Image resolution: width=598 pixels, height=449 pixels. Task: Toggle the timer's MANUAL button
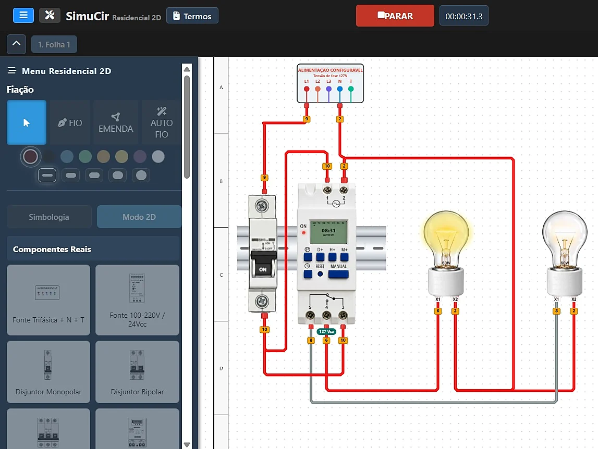(338, 273)
